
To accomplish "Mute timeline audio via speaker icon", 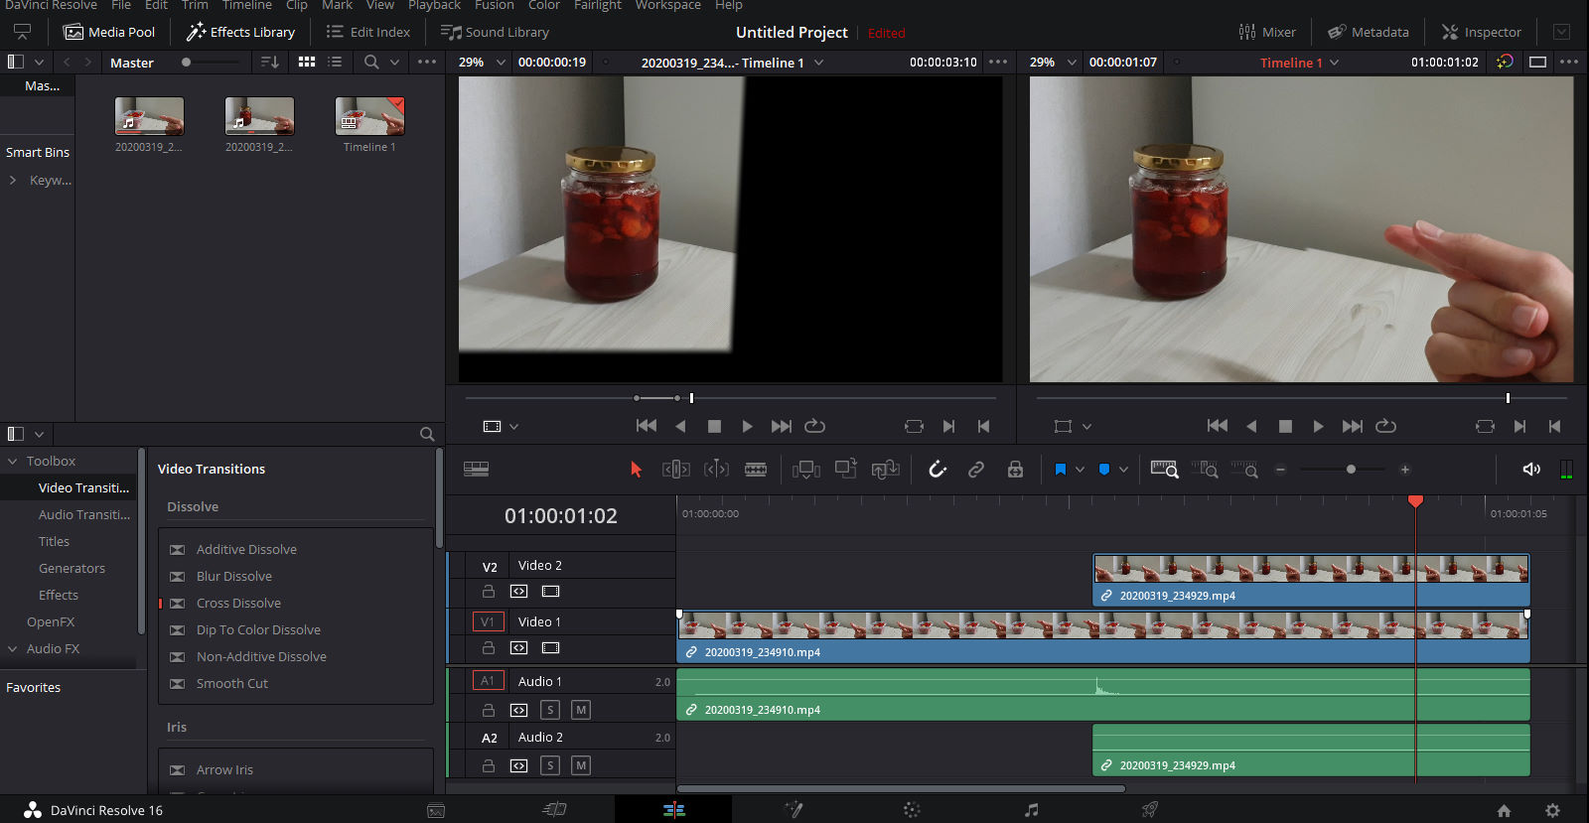I will (x=1531, y=469).
